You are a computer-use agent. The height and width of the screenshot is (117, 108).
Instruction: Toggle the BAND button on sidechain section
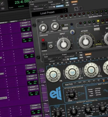click(65, 28)
